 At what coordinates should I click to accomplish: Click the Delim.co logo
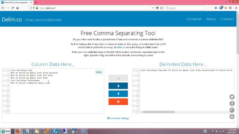click(x=12, y=19)
